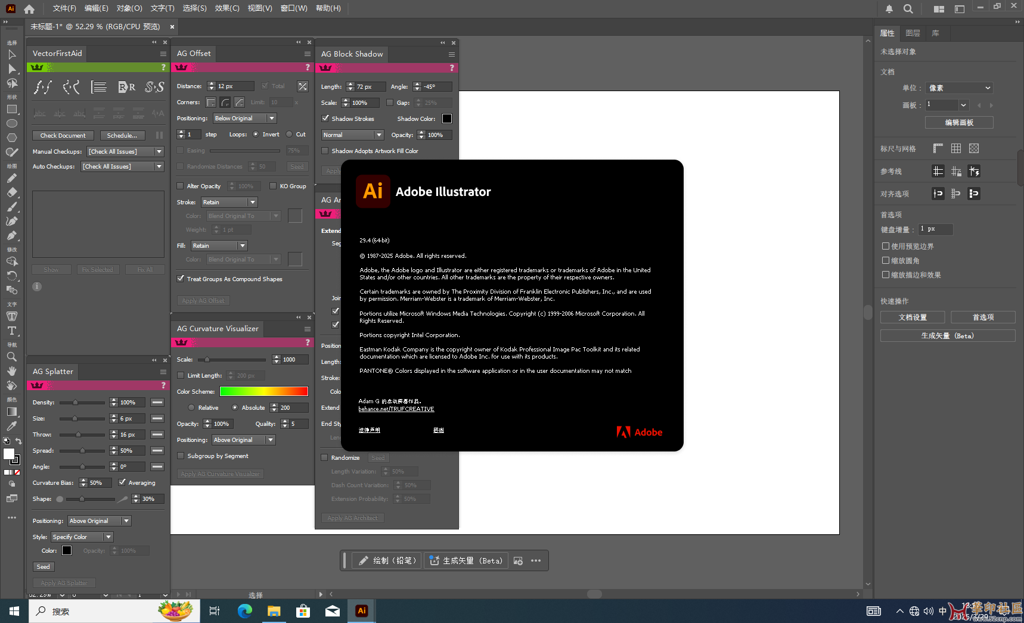Screen dimensions: 1024x623
Task: Open the Home screen icon
Action: tap(29, 9)
